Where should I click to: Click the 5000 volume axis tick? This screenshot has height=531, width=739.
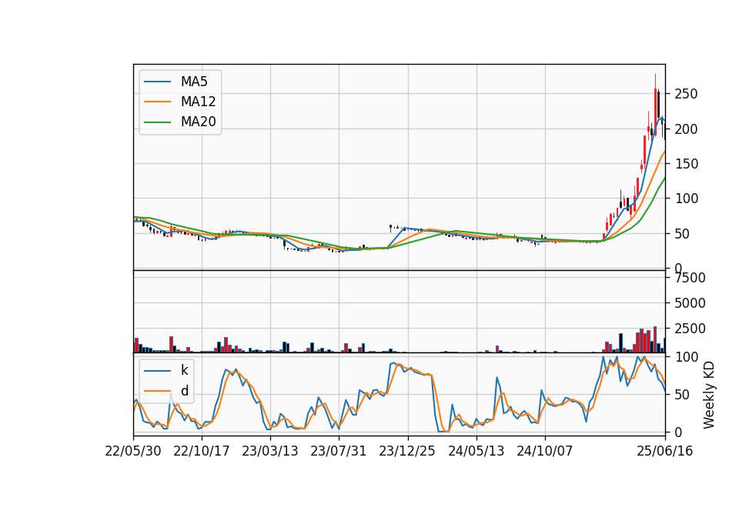click(690, 303)
